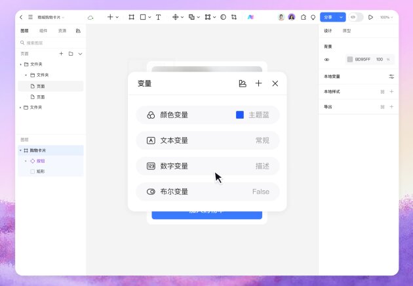Screen dimensions: 413x286
Task: Select the Text tool
Action: pos(158,17)
